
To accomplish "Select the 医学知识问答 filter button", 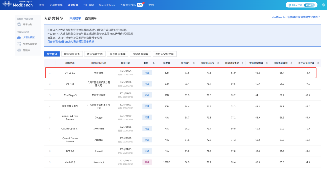I will pos(72,54).
